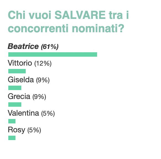Click 9% label next to Grecia

click(39, 97)
